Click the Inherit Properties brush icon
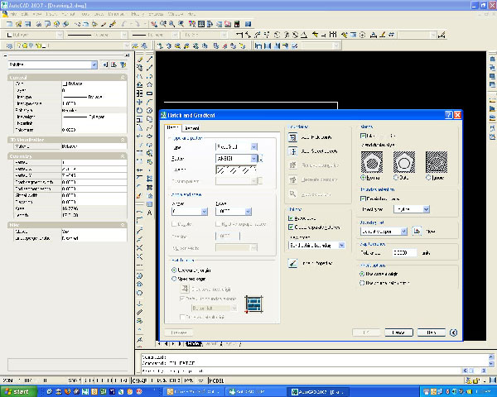The image size is (497, 397). 292,263
